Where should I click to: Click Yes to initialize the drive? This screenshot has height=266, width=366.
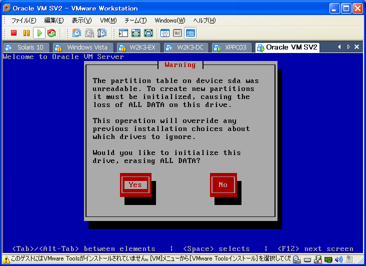(135, 185)
